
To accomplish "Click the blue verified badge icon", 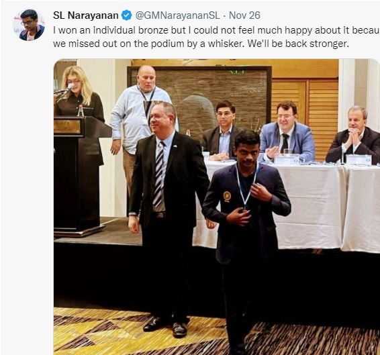I will (126, 15).
